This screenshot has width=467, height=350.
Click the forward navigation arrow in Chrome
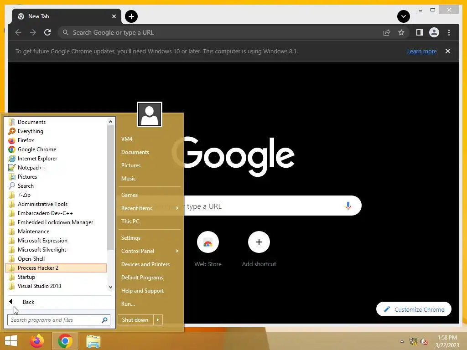(x=33, y=32)
